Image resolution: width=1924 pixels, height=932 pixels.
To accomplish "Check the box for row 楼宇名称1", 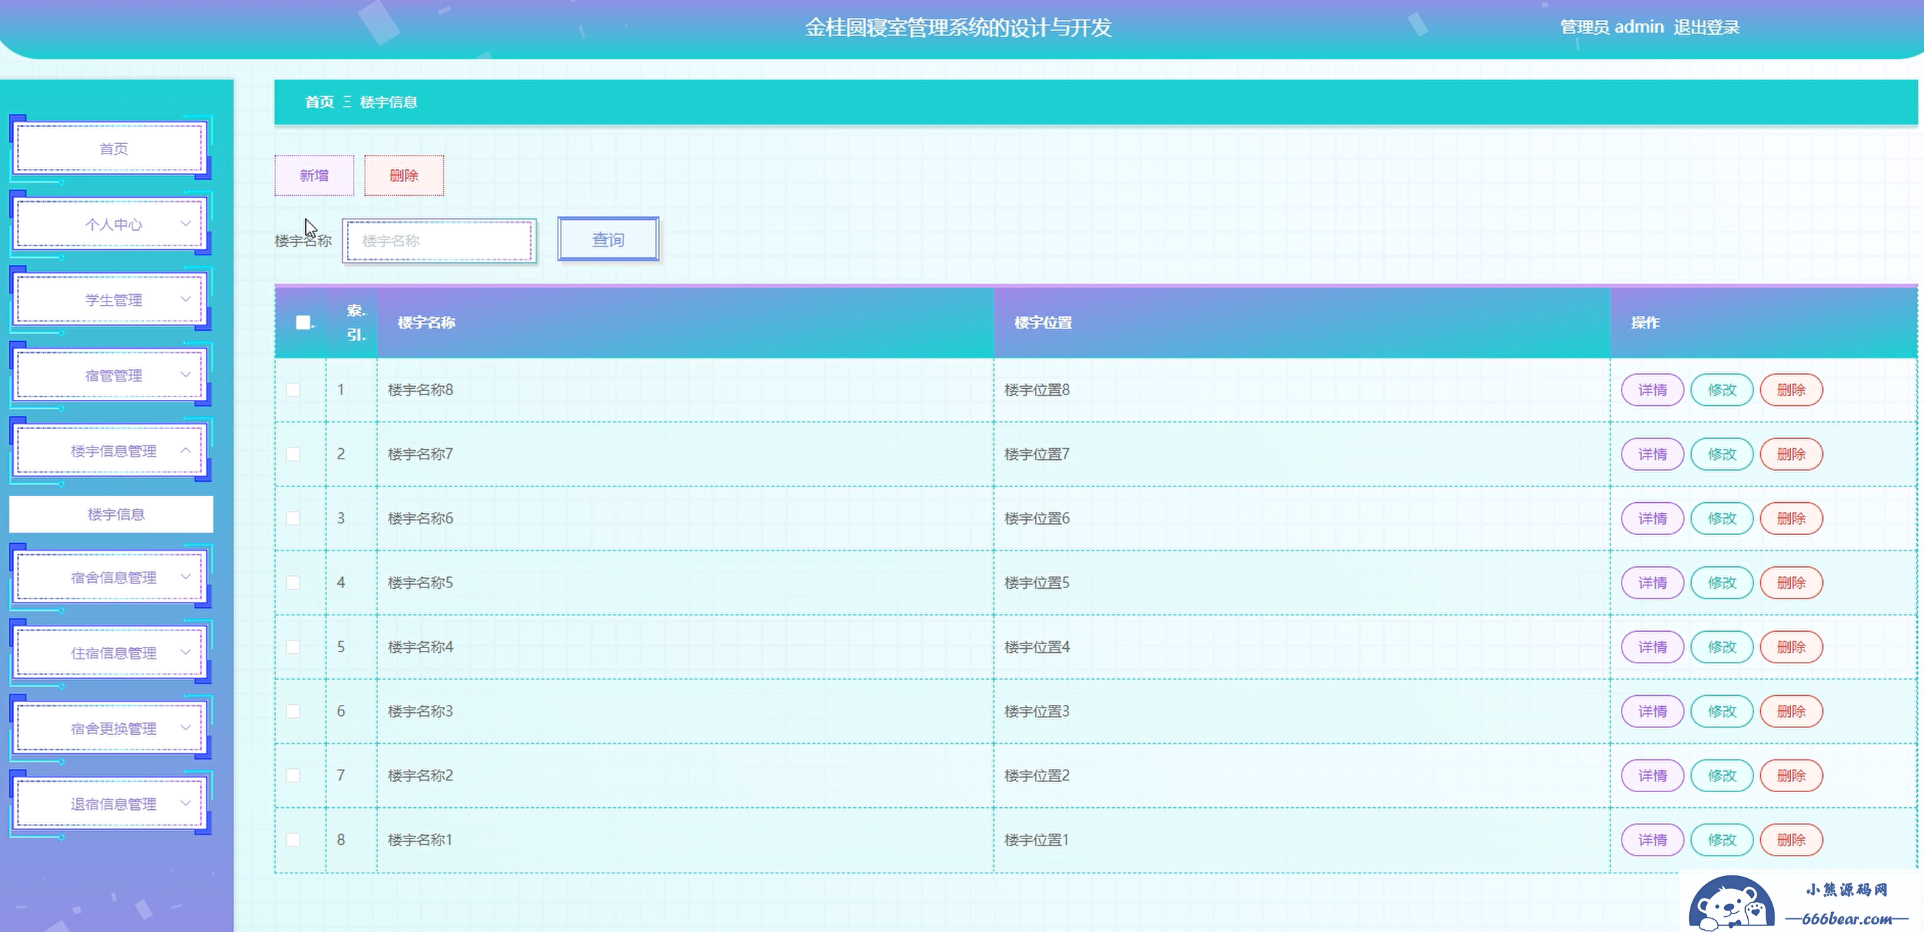I will coord(293,839).
